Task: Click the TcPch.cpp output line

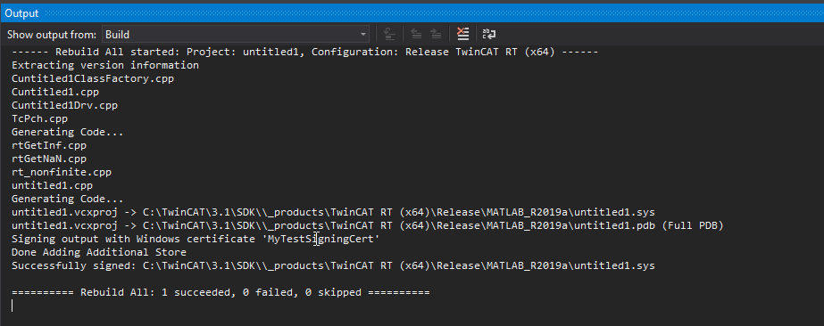Action: [x=39, y=119]
